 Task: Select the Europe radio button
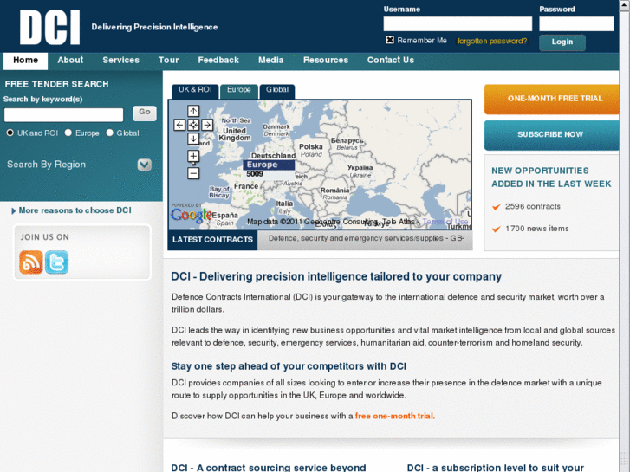pyautogui.click(x=68, y=133)
